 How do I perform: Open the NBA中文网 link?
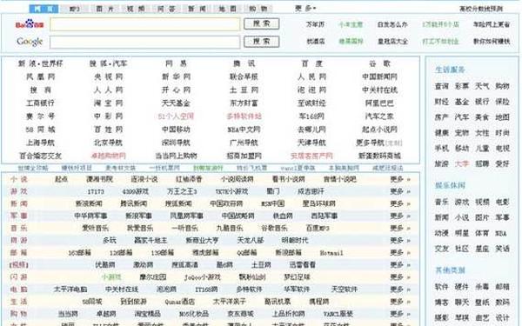coord(244,130)
